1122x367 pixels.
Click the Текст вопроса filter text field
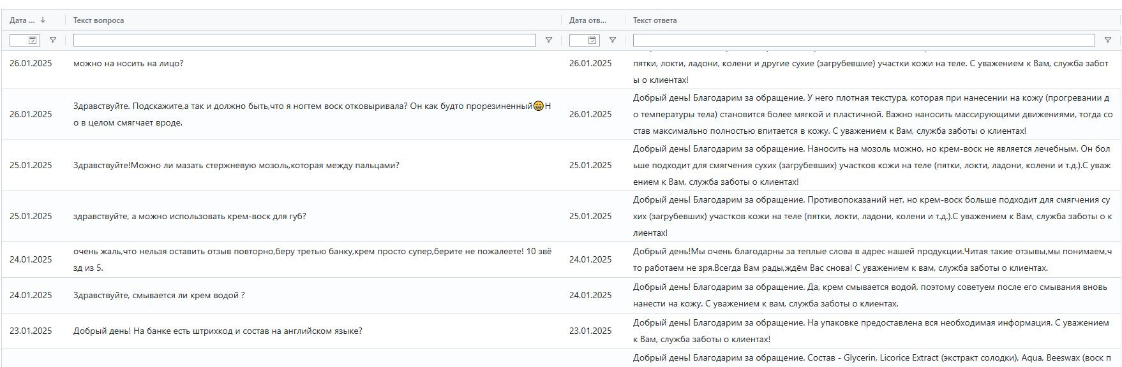click(x=304, y=40)
